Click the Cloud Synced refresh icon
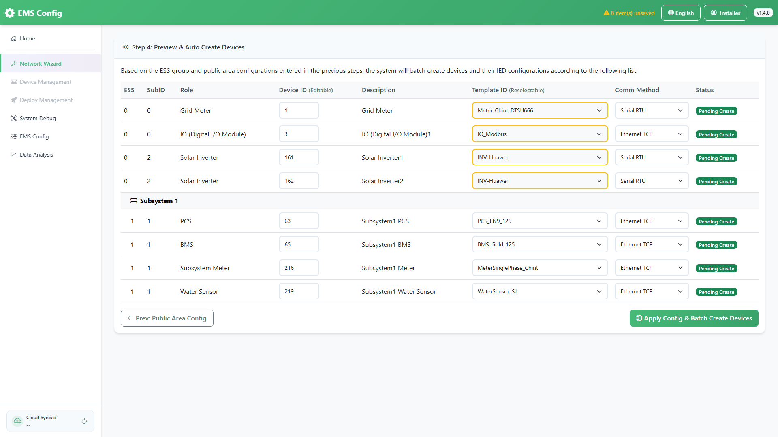The image size is (778, 437). tap(84, 421)
